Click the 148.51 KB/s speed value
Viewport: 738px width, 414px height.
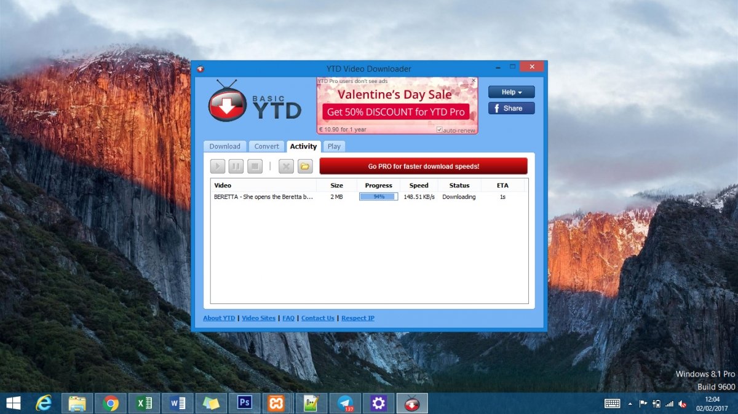pyautogui.click(x=419, y=197)
